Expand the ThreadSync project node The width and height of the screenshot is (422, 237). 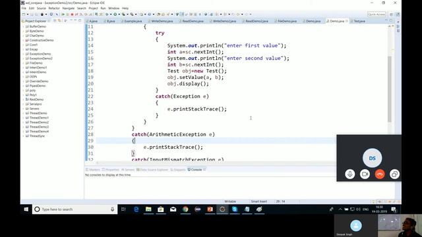coord(23,136)
